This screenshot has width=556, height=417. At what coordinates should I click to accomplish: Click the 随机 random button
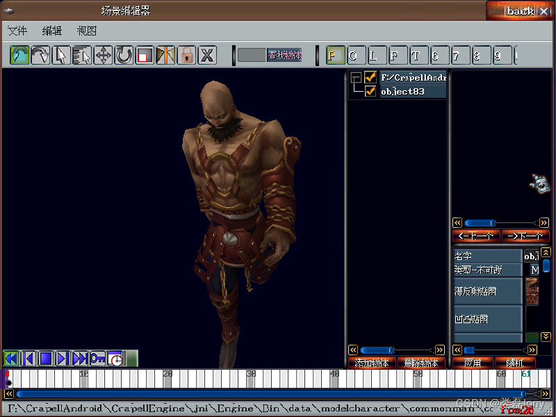[x=515, y=363]
